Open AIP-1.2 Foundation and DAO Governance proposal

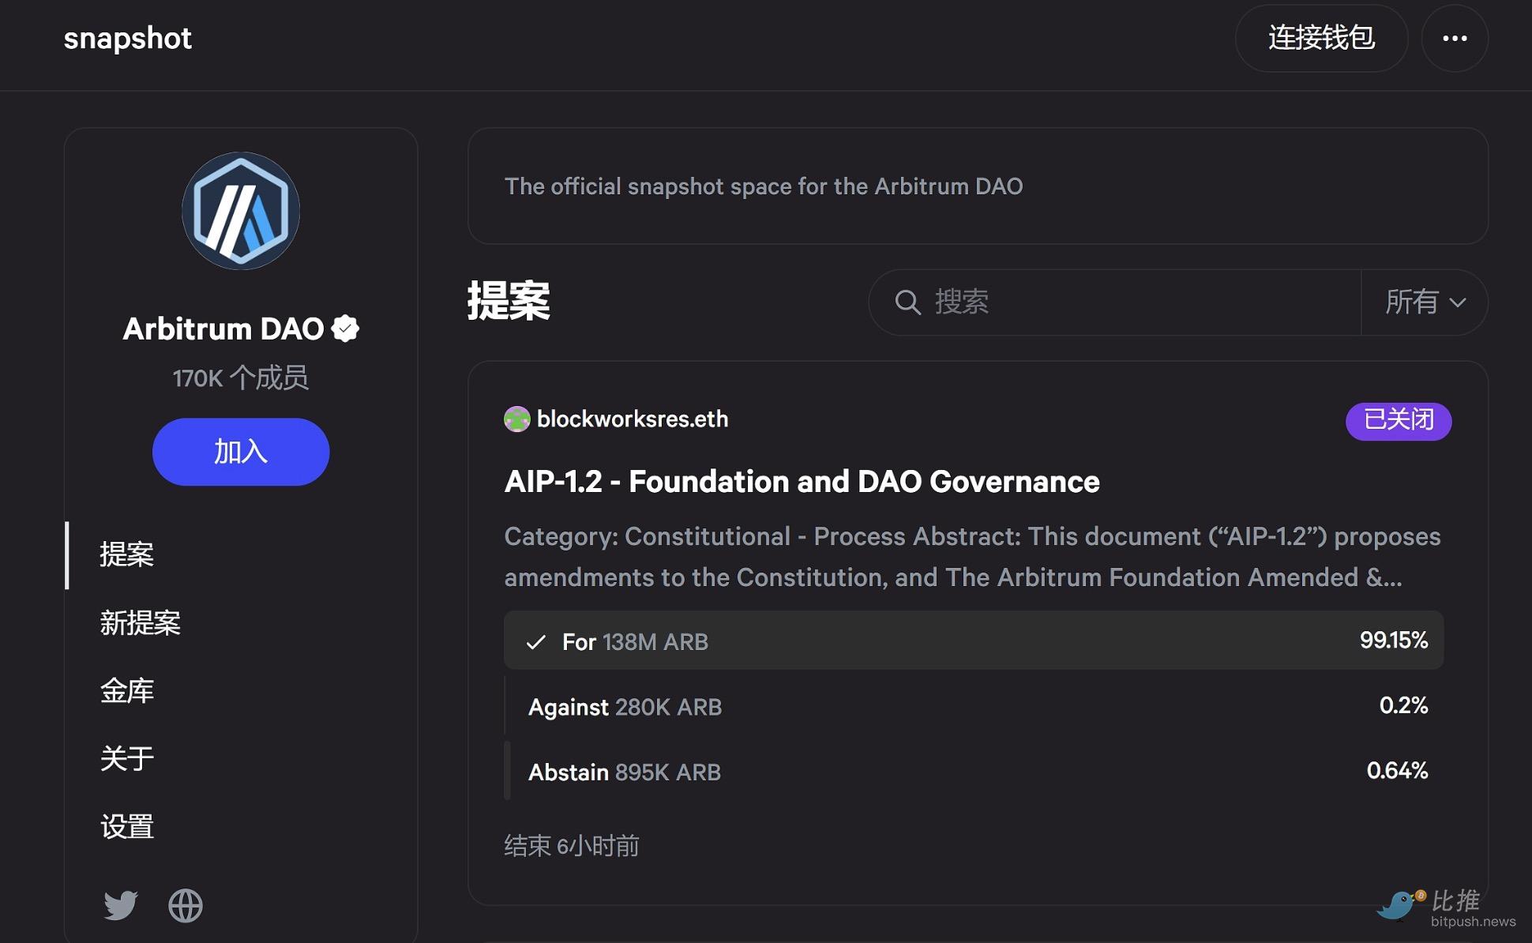click(x=802, y=482)
